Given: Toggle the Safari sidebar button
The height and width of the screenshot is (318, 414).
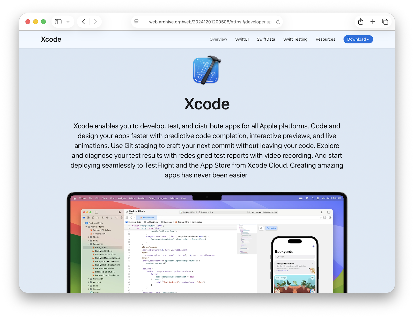Looking at the screenshot, I should tap(58, 22).
